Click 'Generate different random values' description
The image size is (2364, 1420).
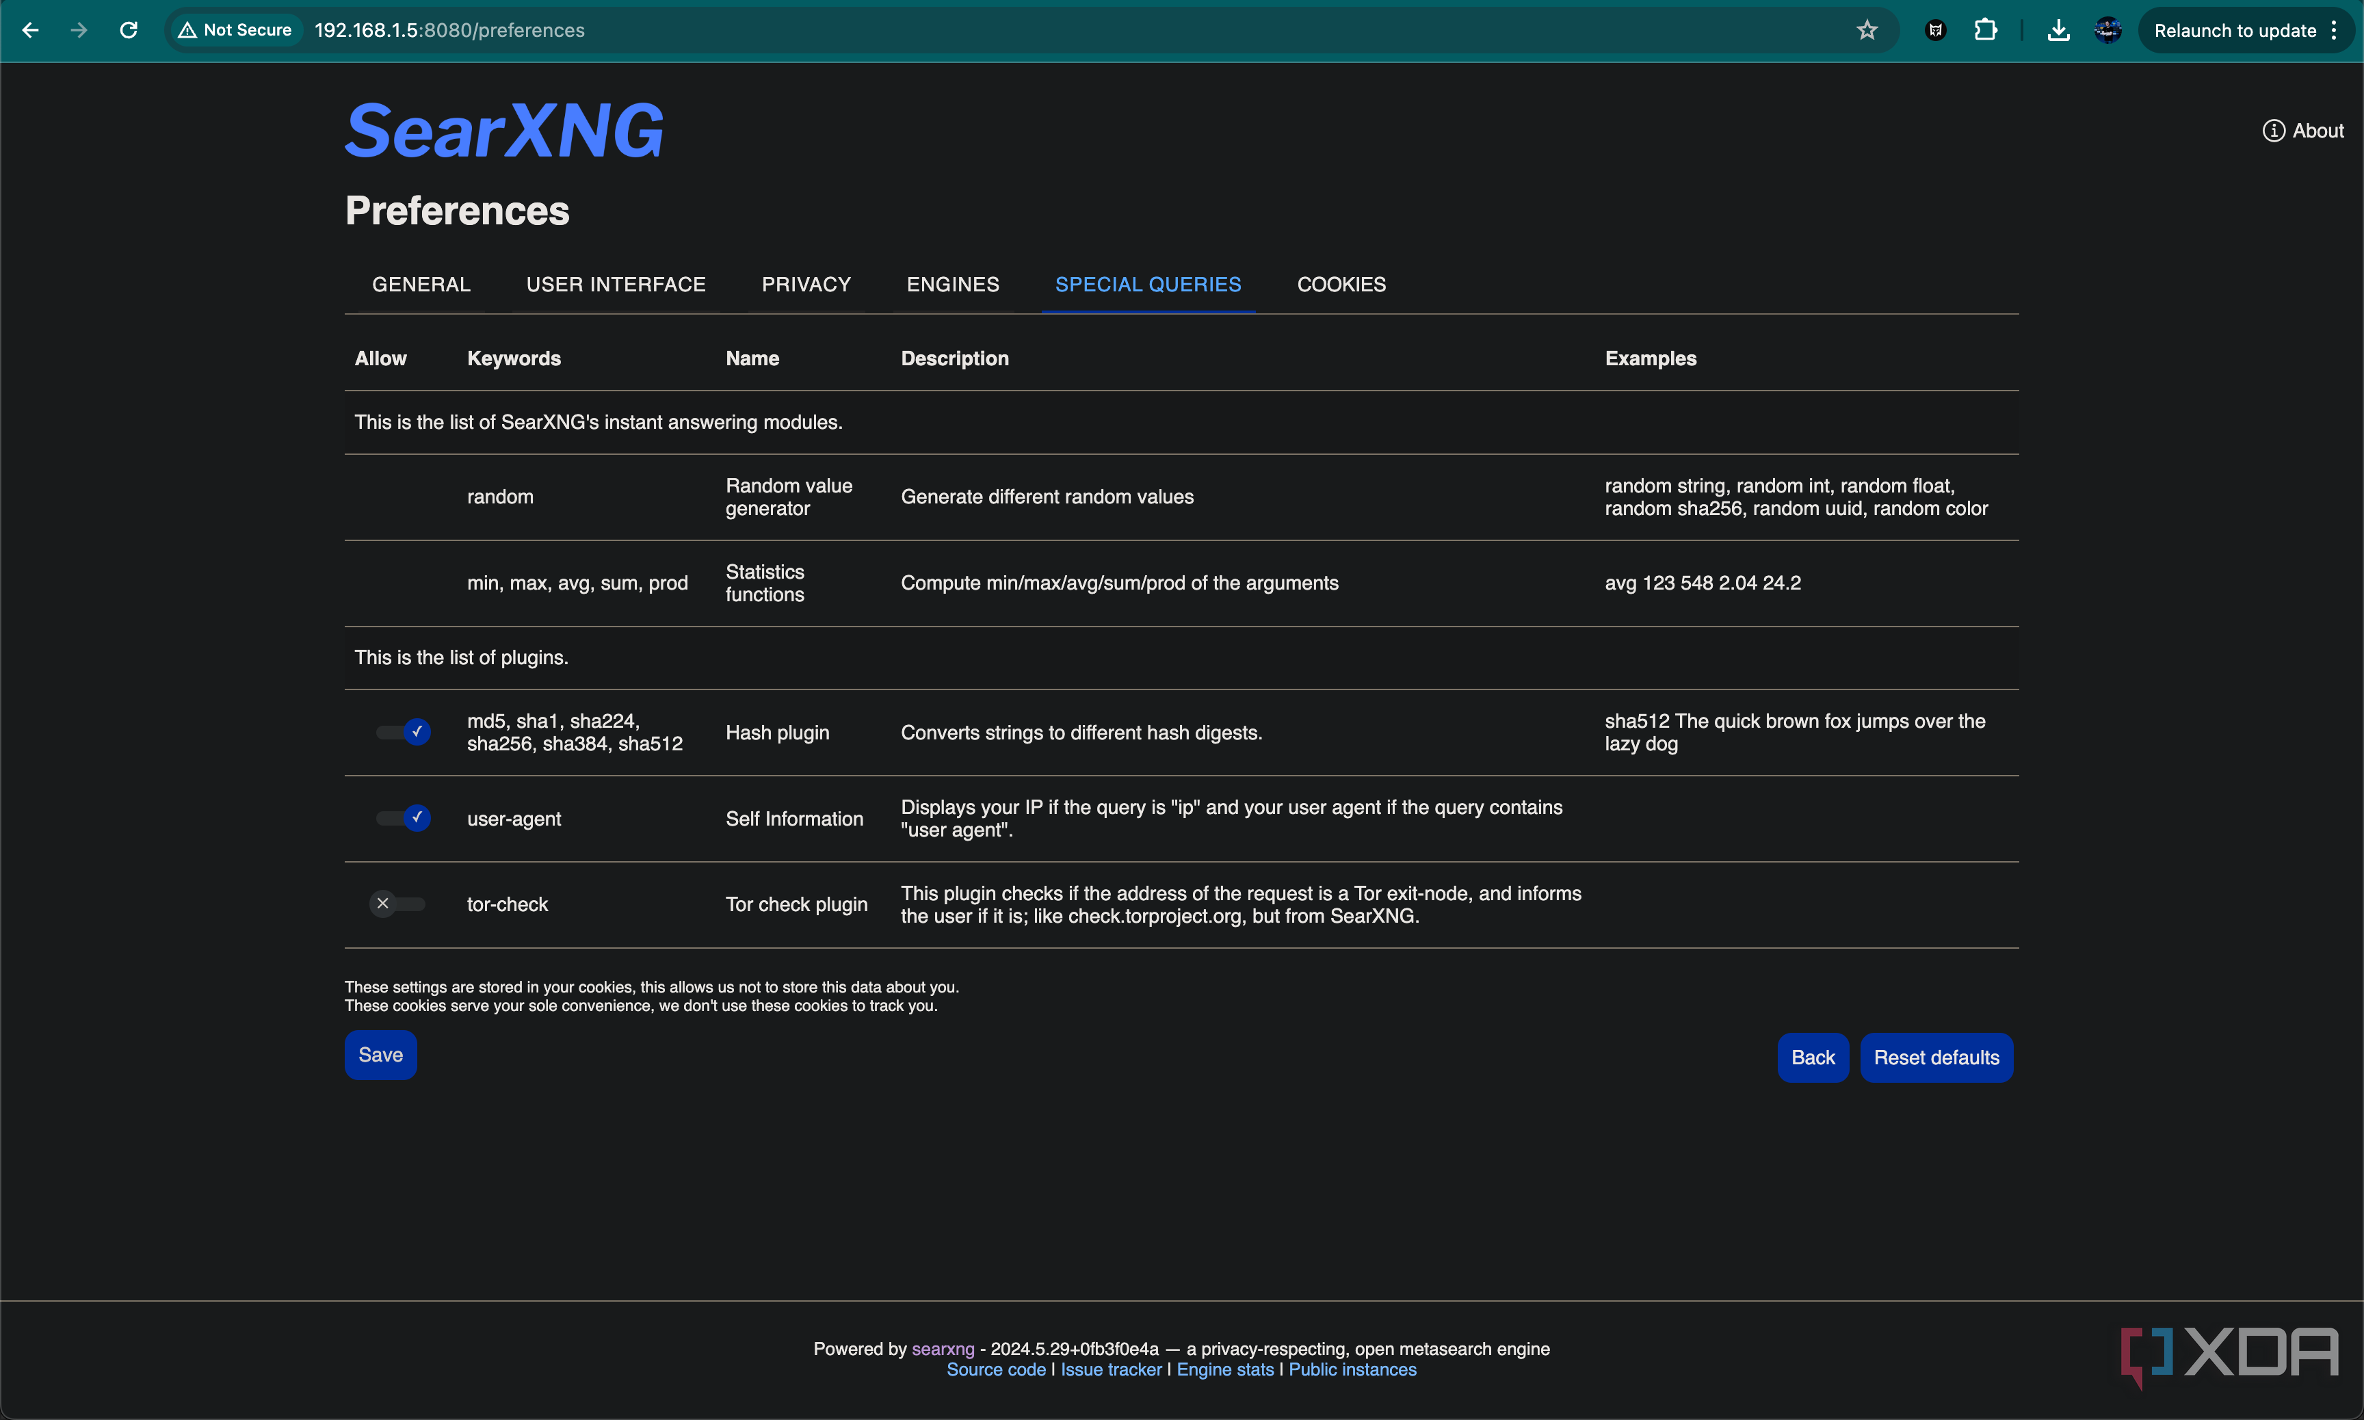(x=1047, y=497)
